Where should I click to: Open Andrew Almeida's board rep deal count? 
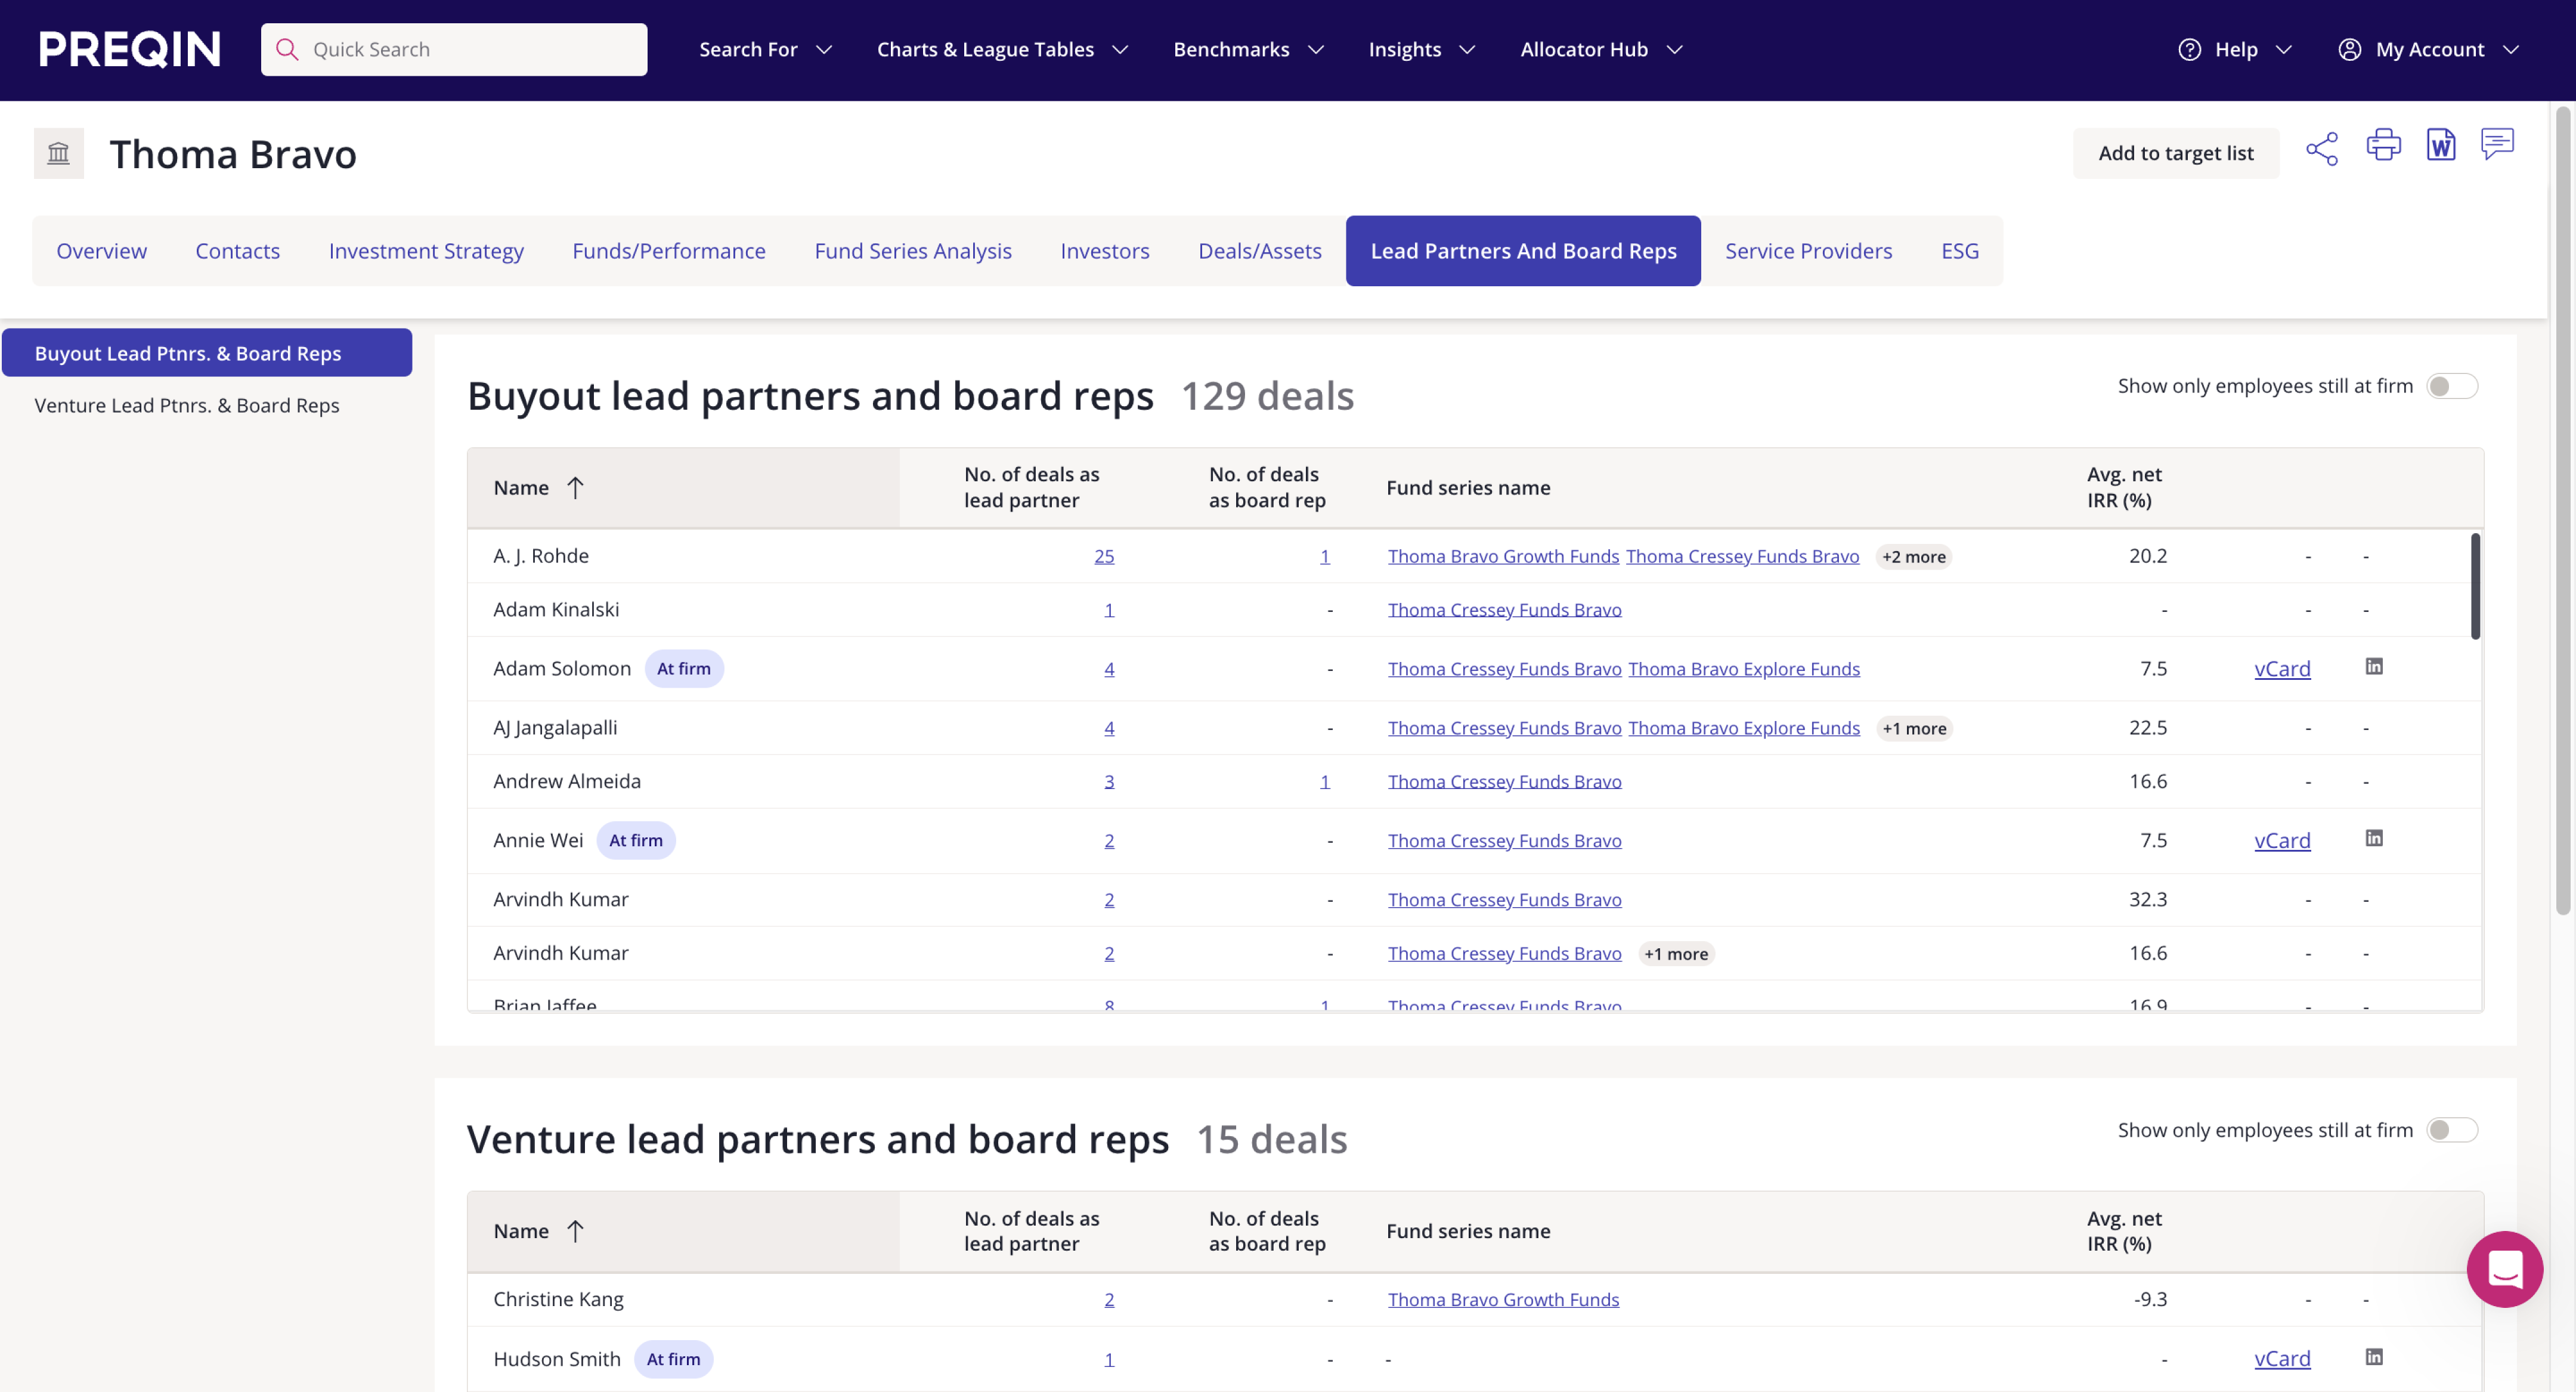pos(1324,782)
